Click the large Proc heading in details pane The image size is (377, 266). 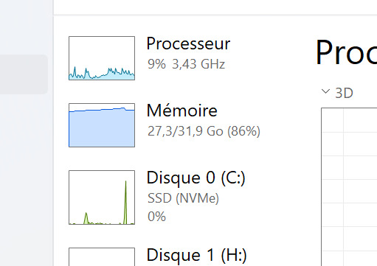[x=346, y=52]
